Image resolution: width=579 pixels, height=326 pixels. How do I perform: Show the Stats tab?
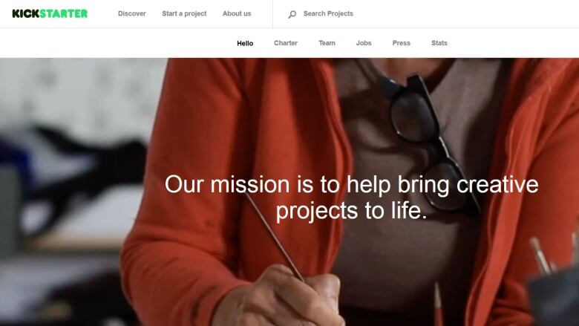pyautogui.click(x=439, y=43)
